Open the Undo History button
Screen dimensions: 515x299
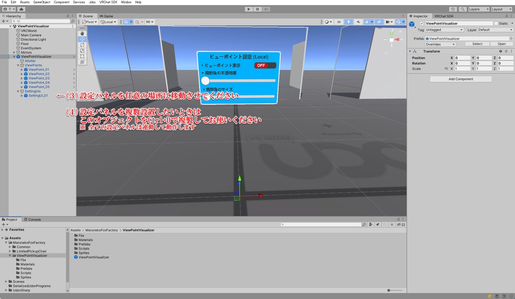[x=453, y=9]
